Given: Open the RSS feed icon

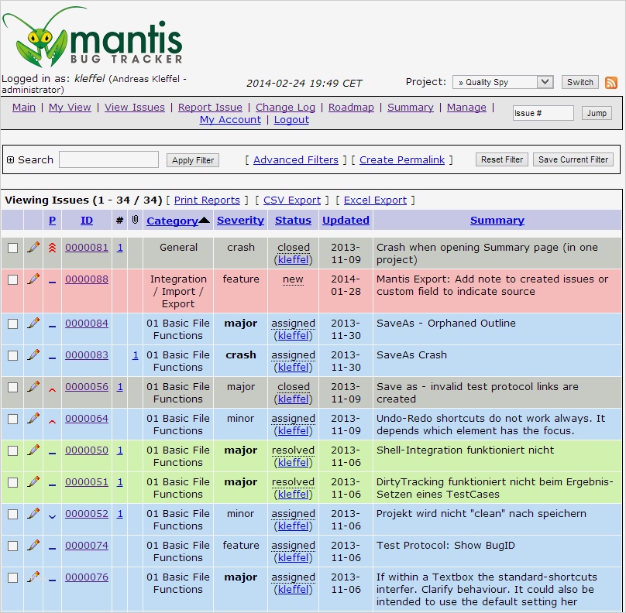Looking at the screenshot, I should [x=611, y=83].
